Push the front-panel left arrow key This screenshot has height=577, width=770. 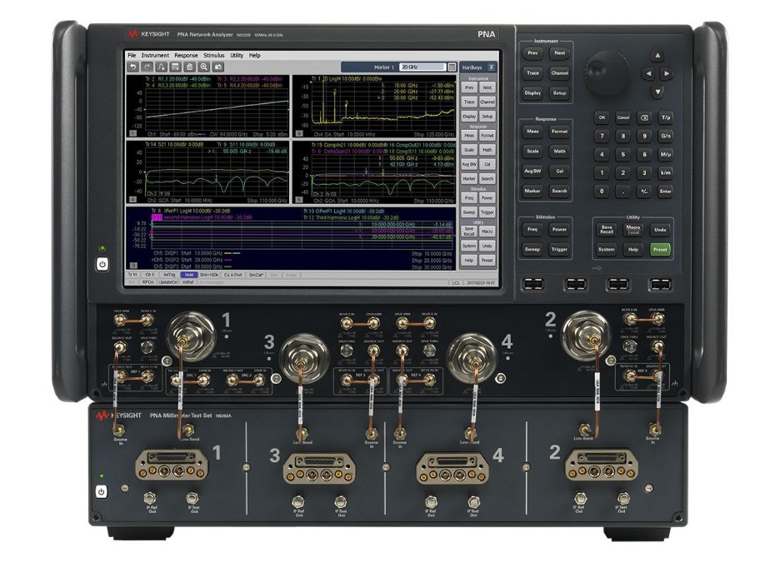coord(648,73)
